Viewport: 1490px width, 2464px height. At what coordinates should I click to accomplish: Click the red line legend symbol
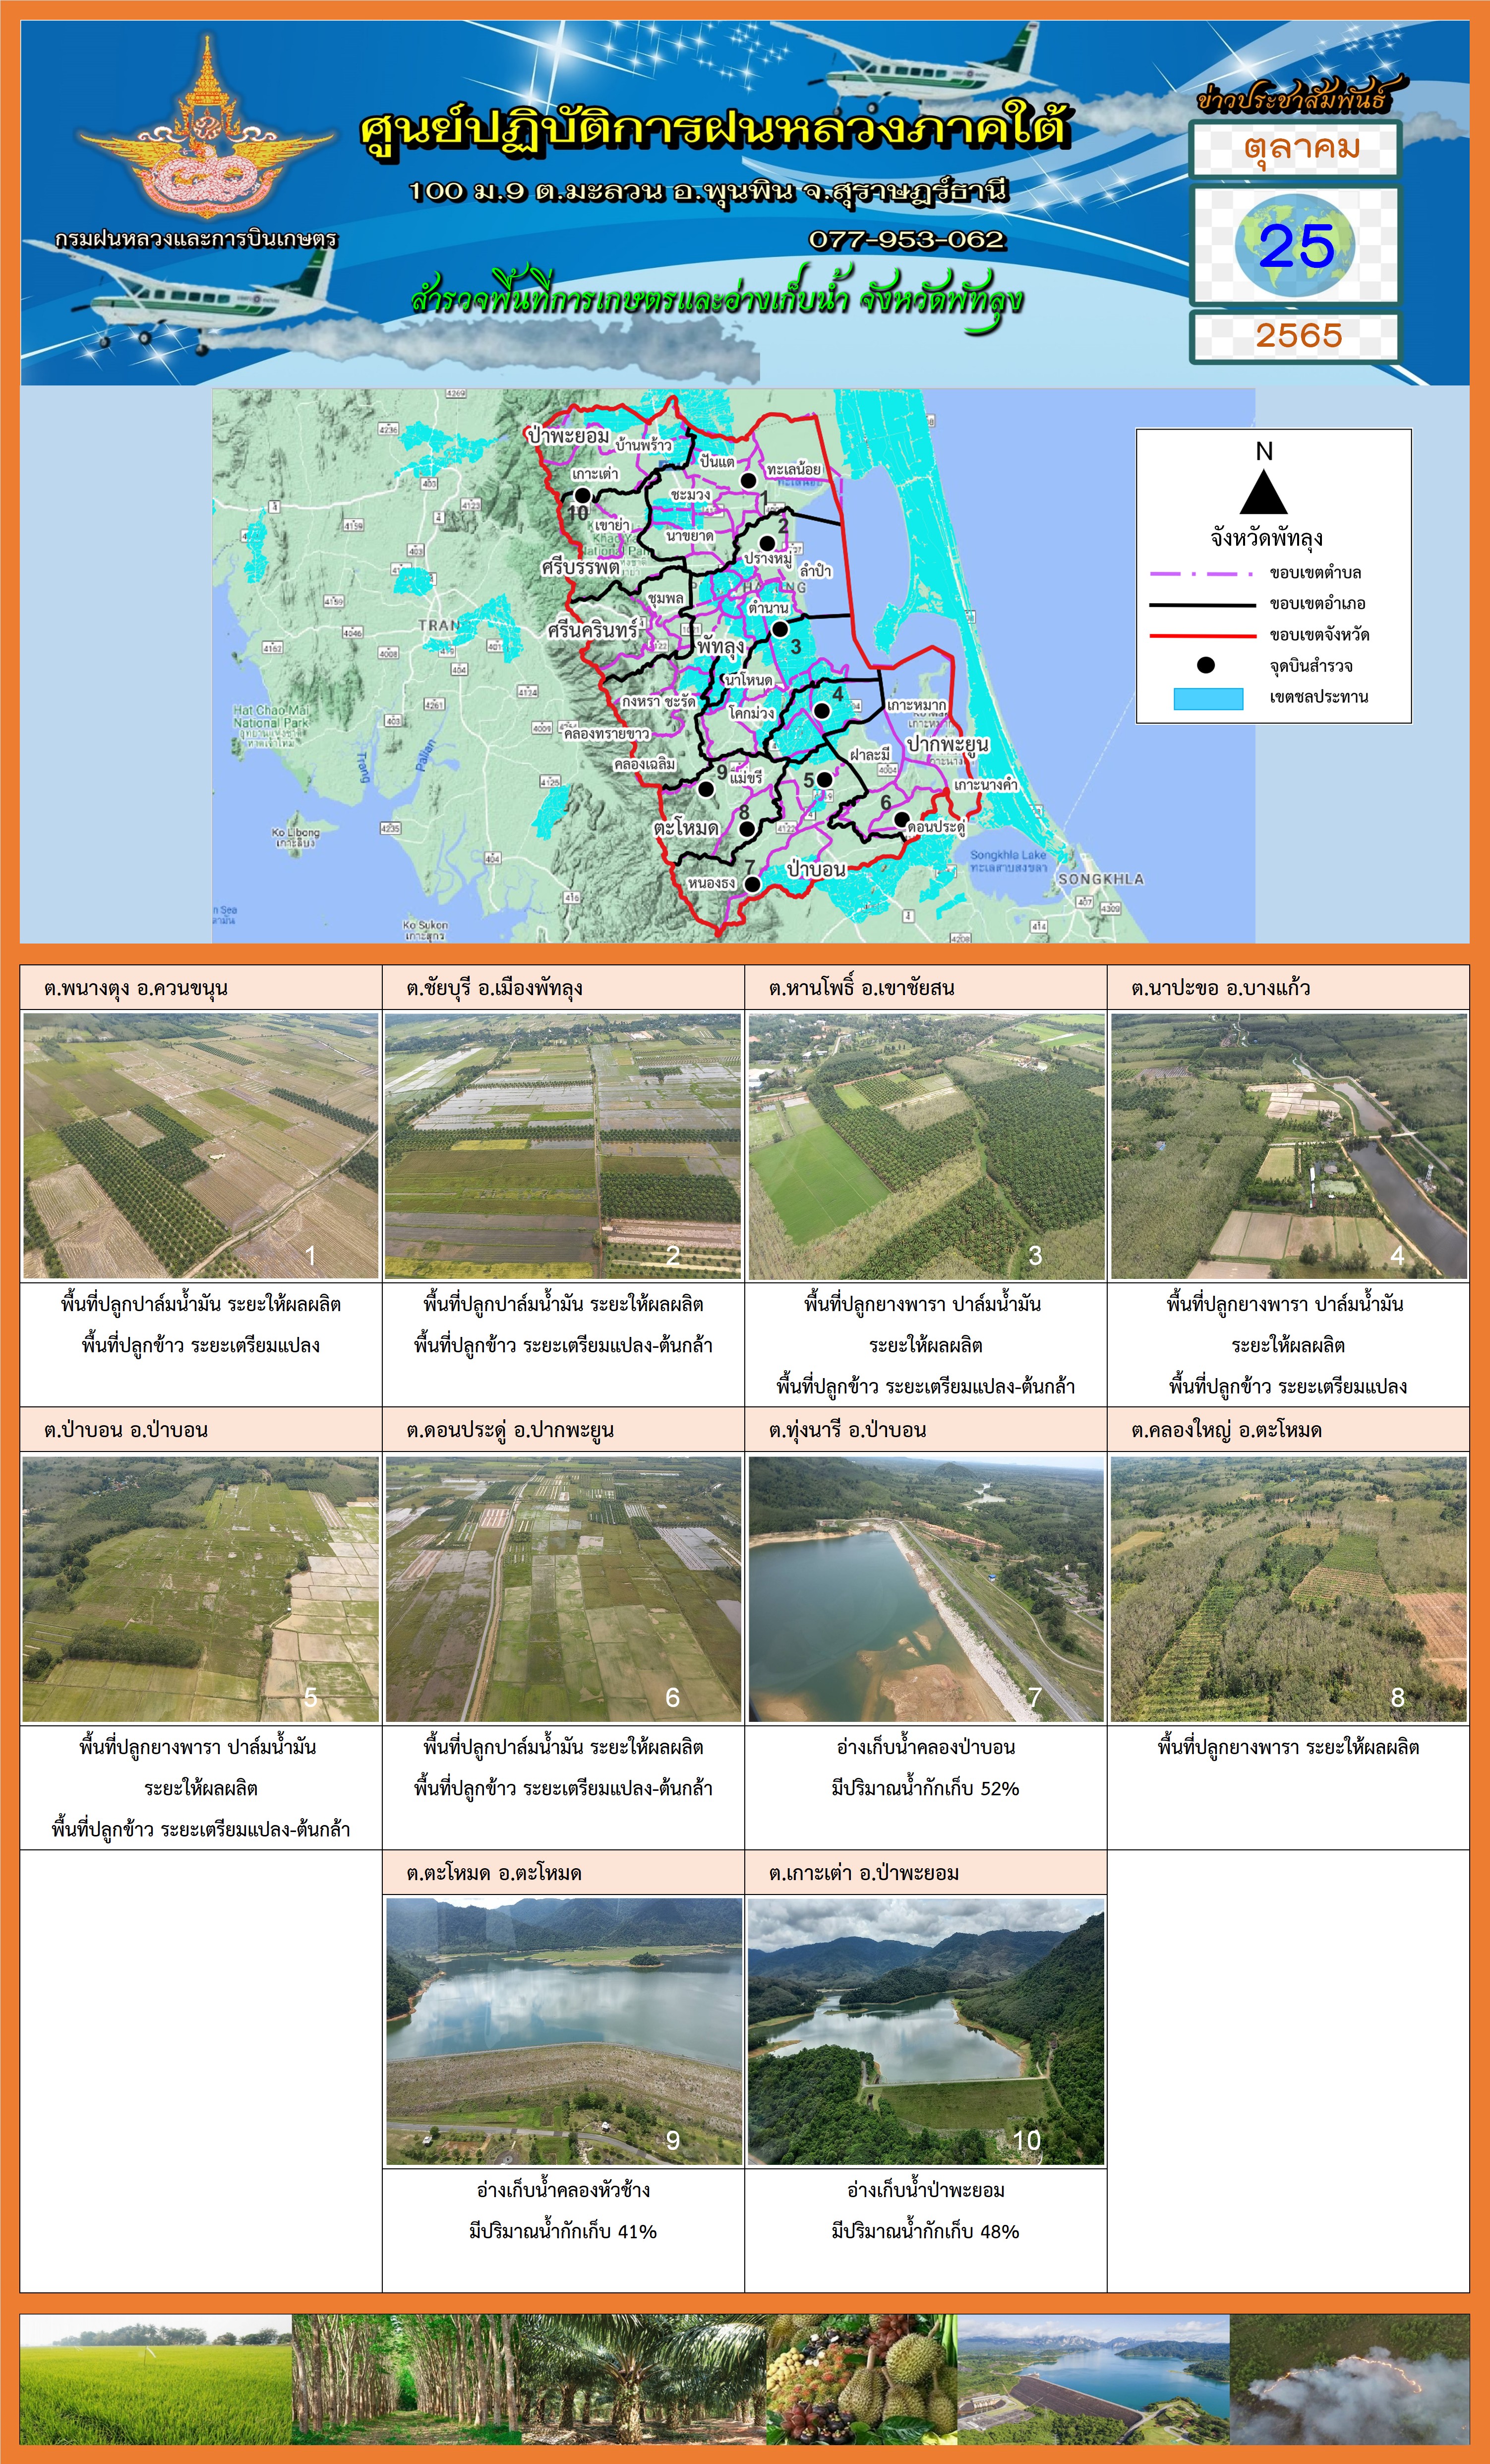[x=1201, y=636]
